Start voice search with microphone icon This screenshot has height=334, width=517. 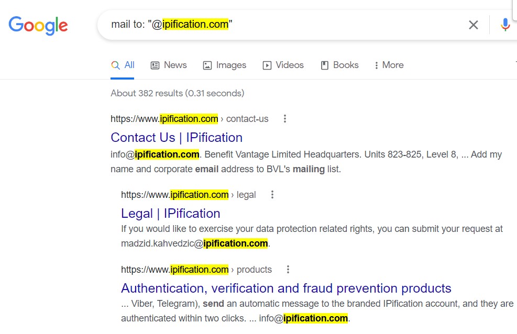pos(505,25)
